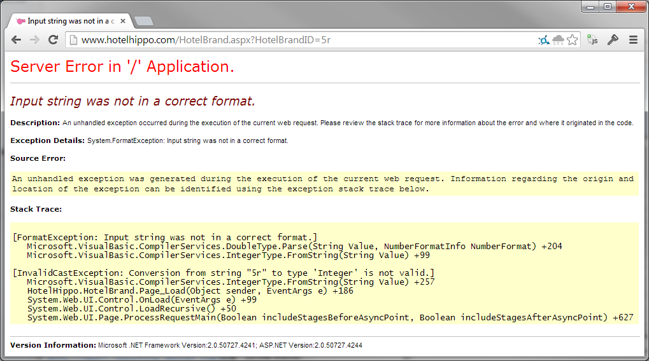Open the JS extension icon
The image size is (649, 361).
pos(593,39)
